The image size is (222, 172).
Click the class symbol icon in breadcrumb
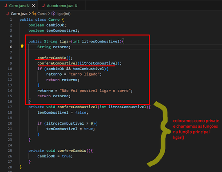coord(34,14)
